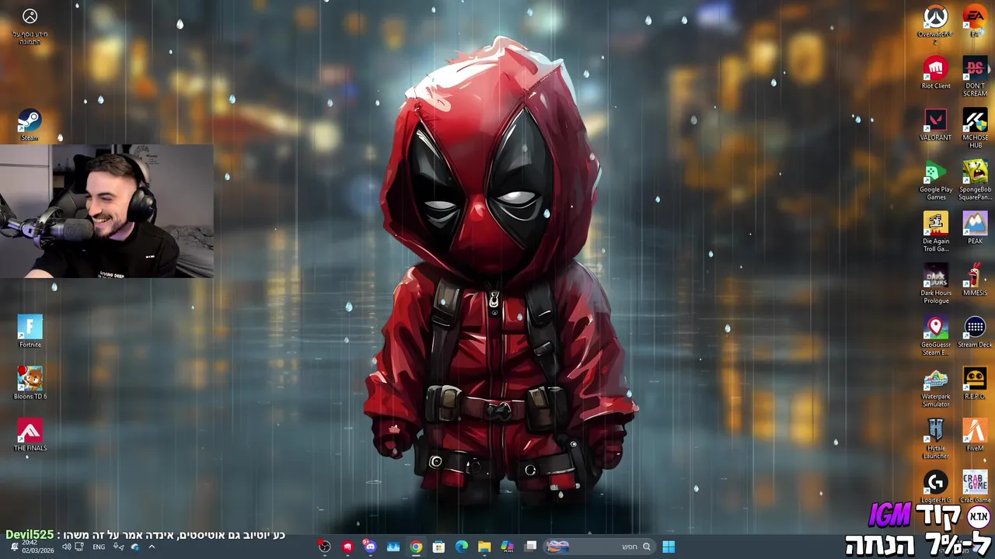The image size is (995, 559).
Task: Open the DON'T SCREAM shortcut
Action: pyautogui.click(x=975, y=76)
